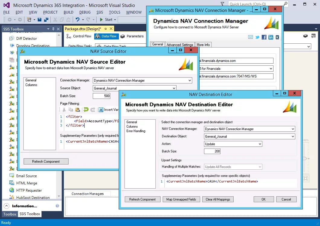Select Error Handling page in Destination Editor

click(136, 131)
